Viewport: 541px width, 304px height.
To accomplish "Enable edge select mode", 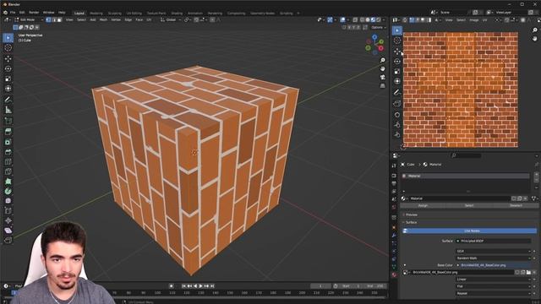I will point(54,20).
